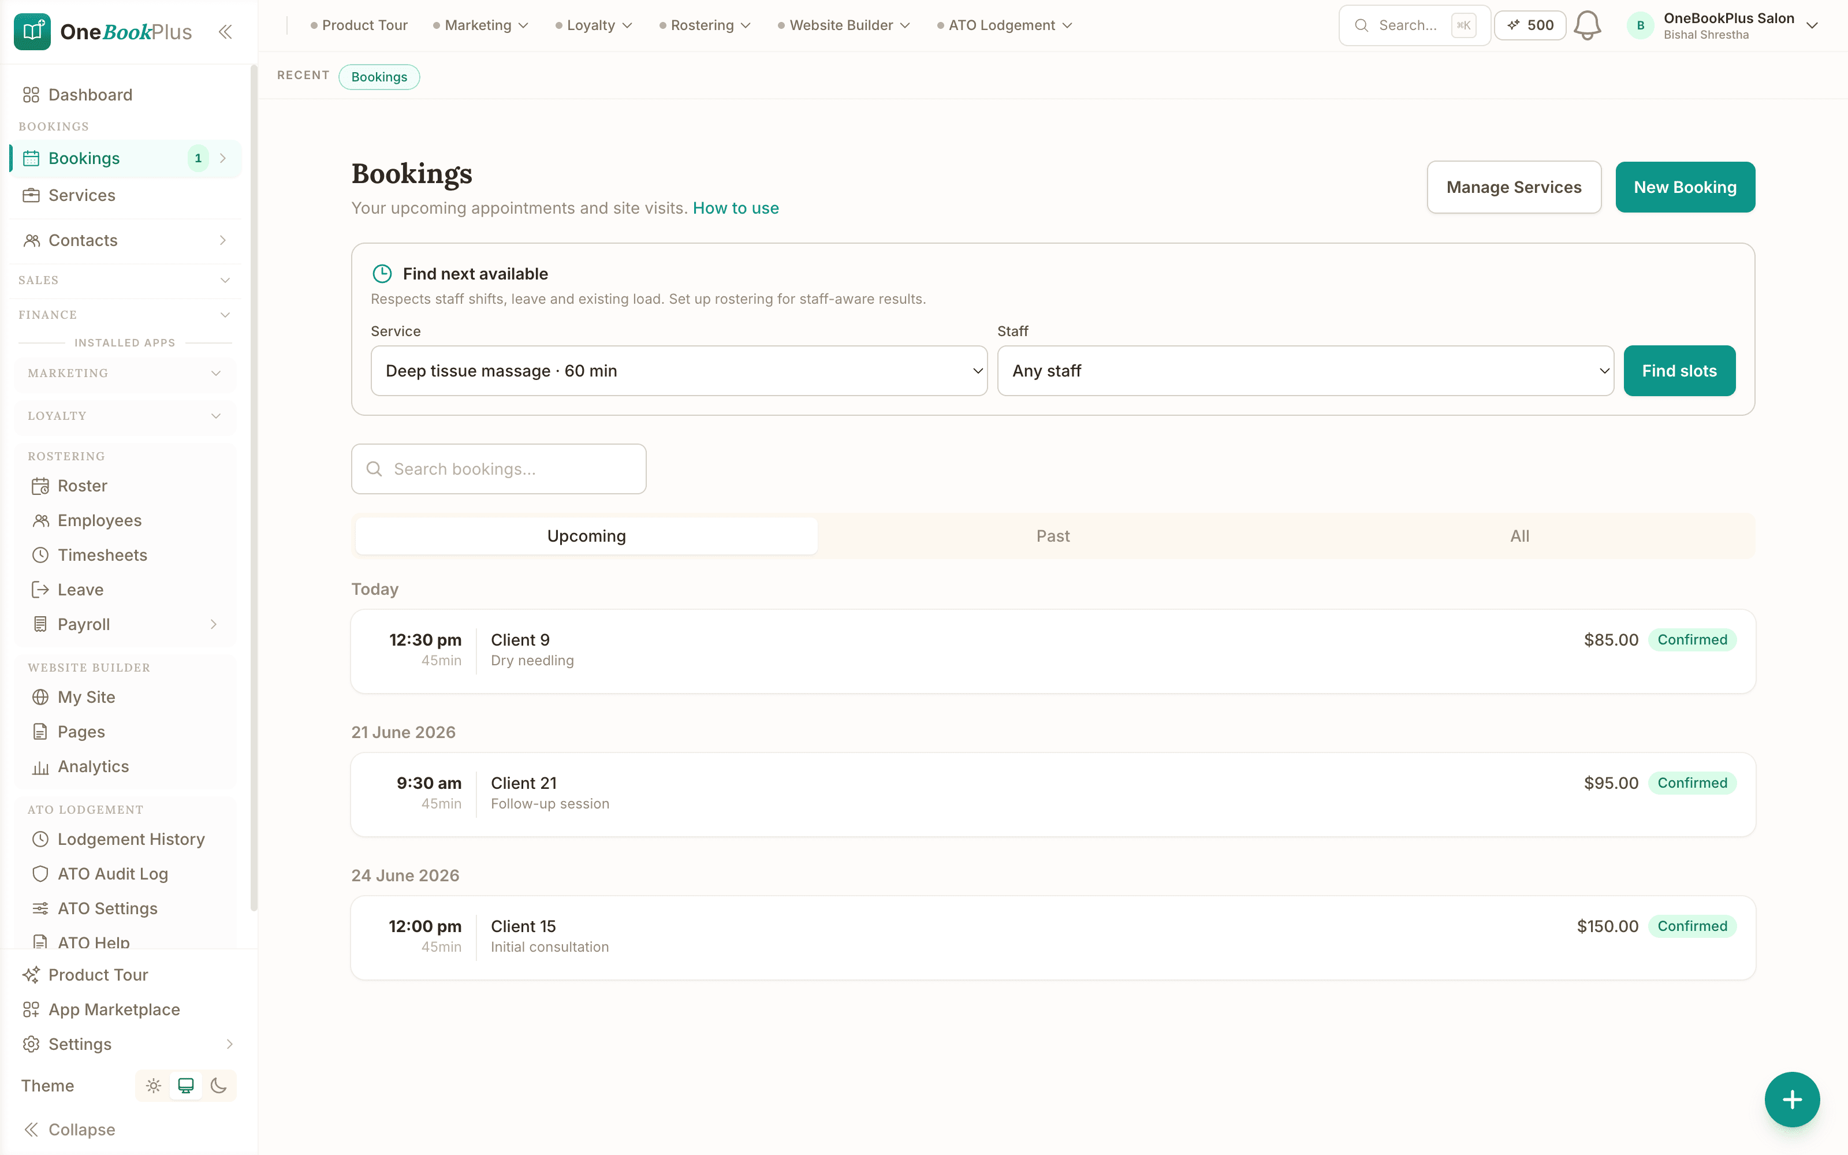Open Product Tour in top navigation

coord(359,25)
